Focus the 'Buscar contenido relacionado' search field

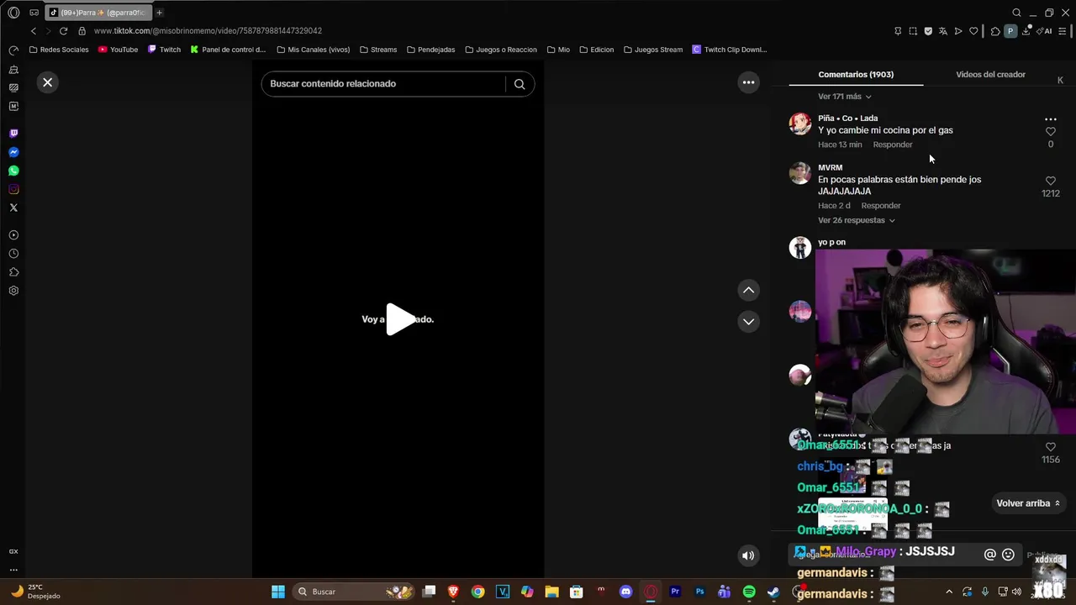tap(383, 84)
